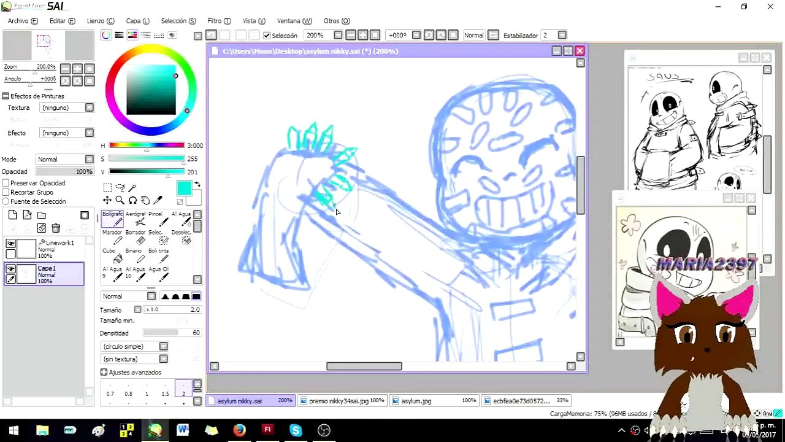This screenshot has width=785, height=442.
Task: Enable Recortar Grupo checkbox
Action: tap(6, 192)
